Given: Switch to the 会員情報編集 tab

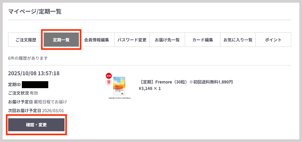Looking at the screenshot, I should click(97, 40).
